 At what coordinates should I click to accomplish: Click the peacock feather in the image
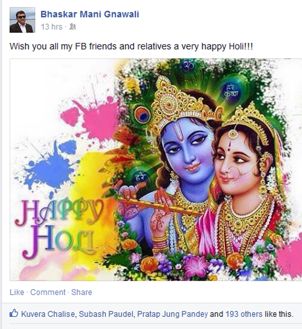(x=143, y=114)
